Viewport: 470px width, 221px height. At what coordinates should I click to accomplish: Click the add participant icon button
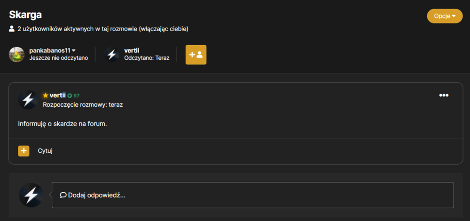coord(196,55)
